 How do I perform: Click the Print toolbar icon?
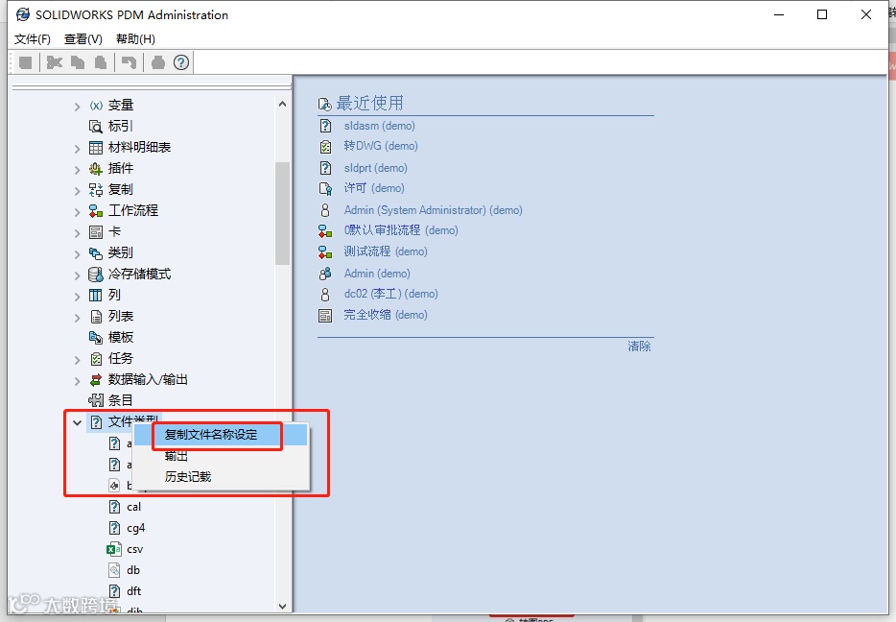pyautogui.click(x=158, y=62)
